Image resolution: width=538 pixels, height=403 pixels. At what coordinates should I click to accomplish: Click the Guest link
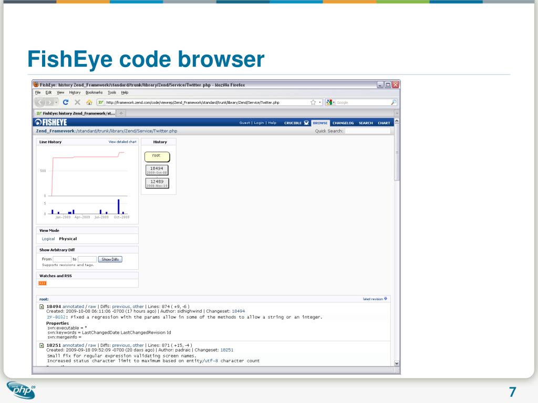pyautogui.click(x=245, y=123)
